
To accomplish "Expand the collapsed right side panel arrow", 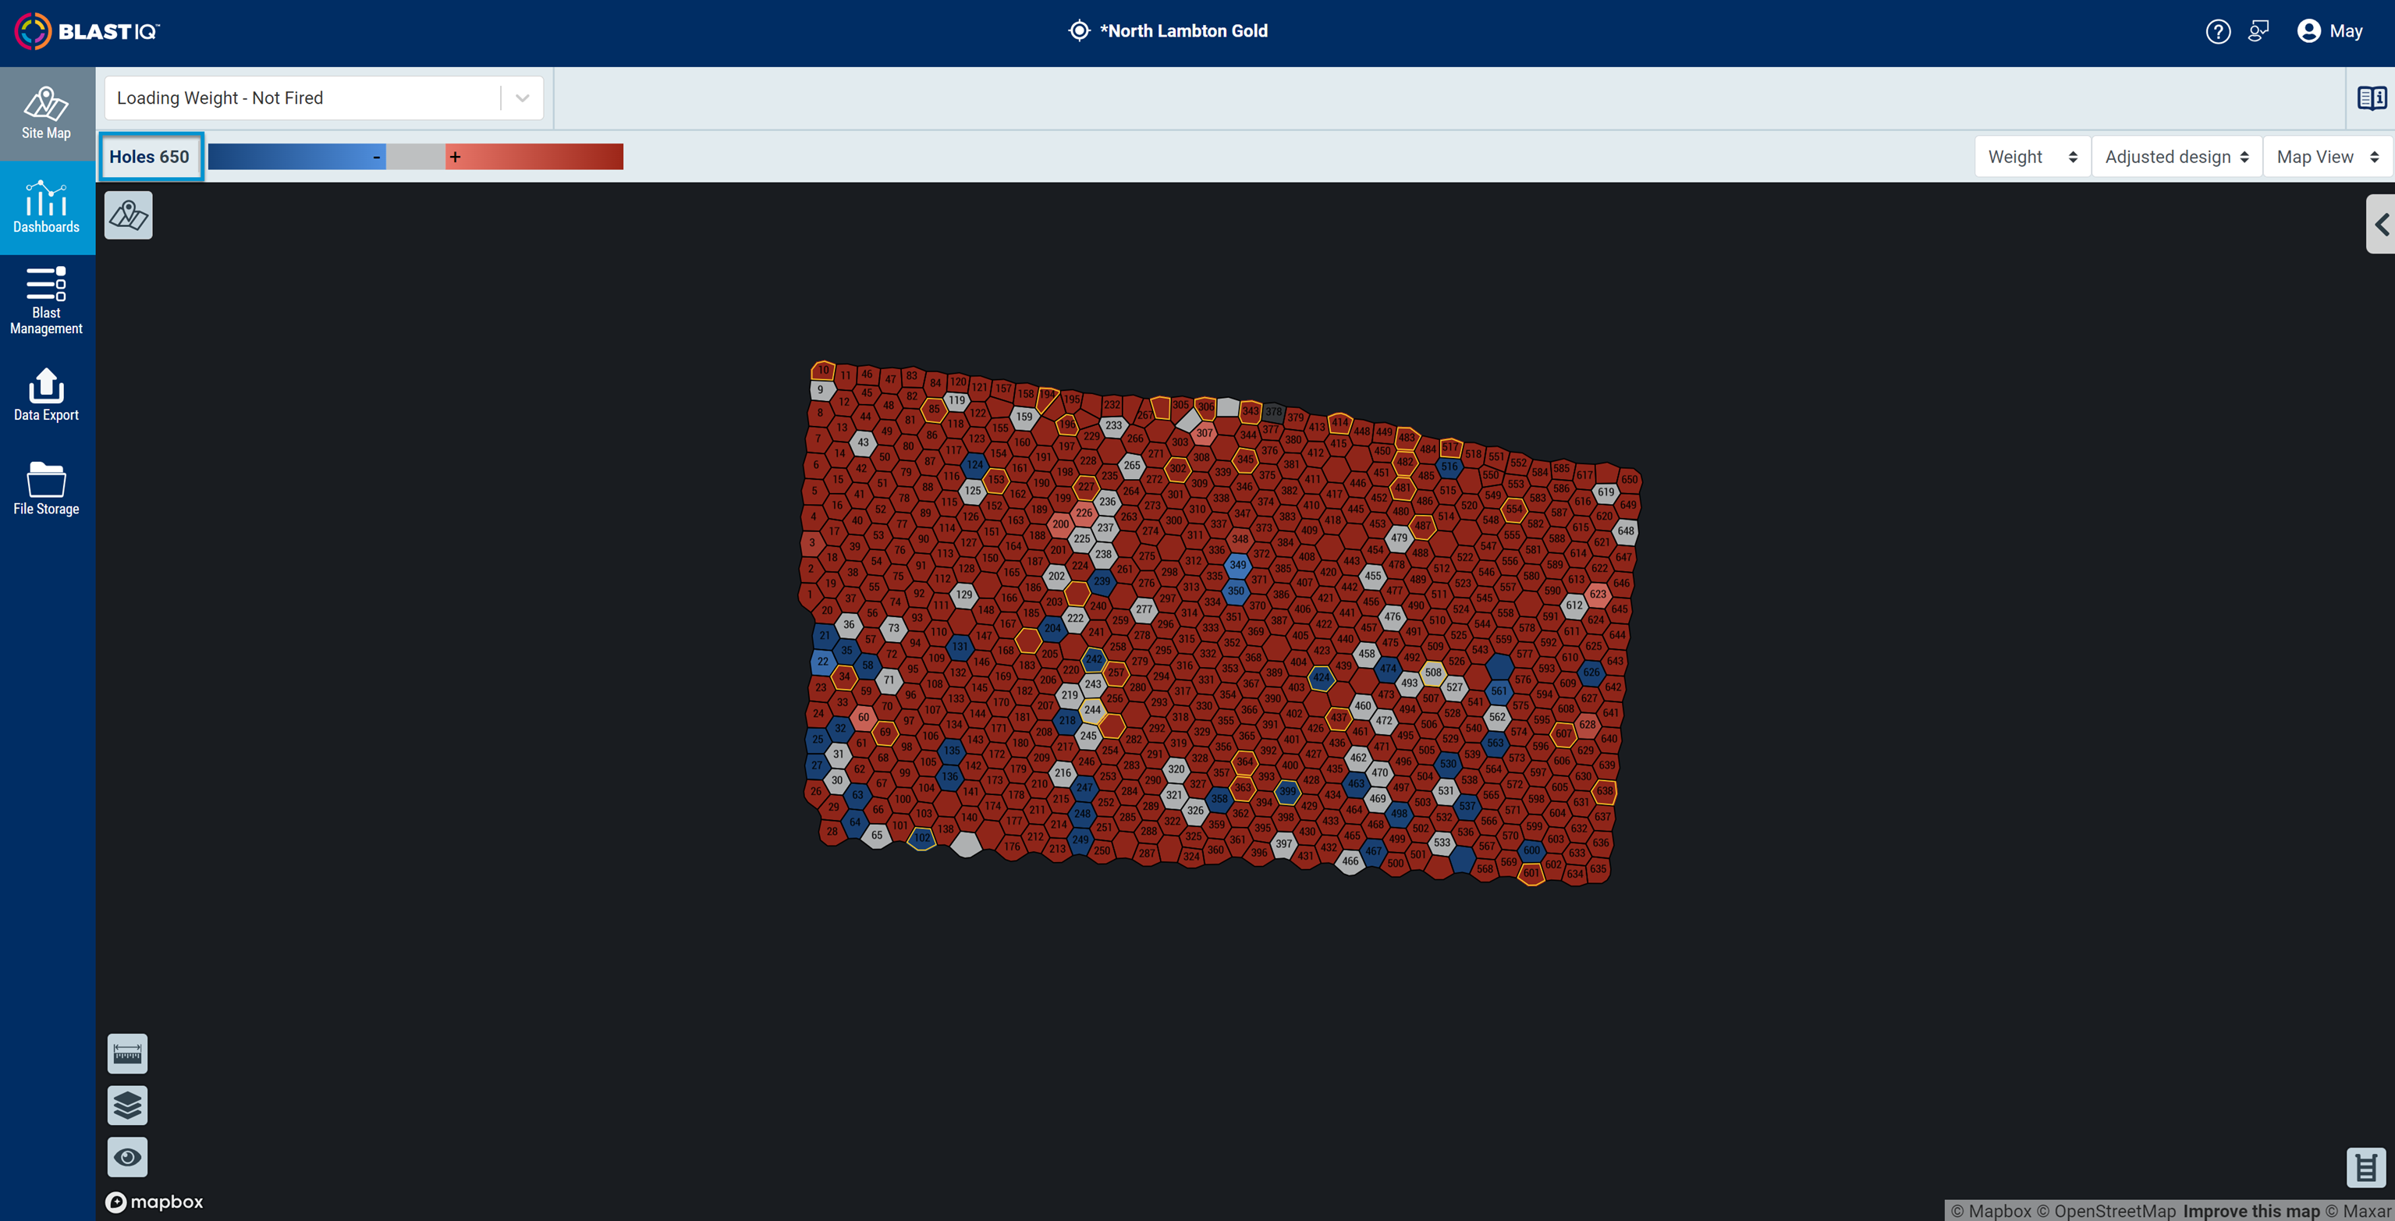I will pyautogui.click(x=2381, y=224).
